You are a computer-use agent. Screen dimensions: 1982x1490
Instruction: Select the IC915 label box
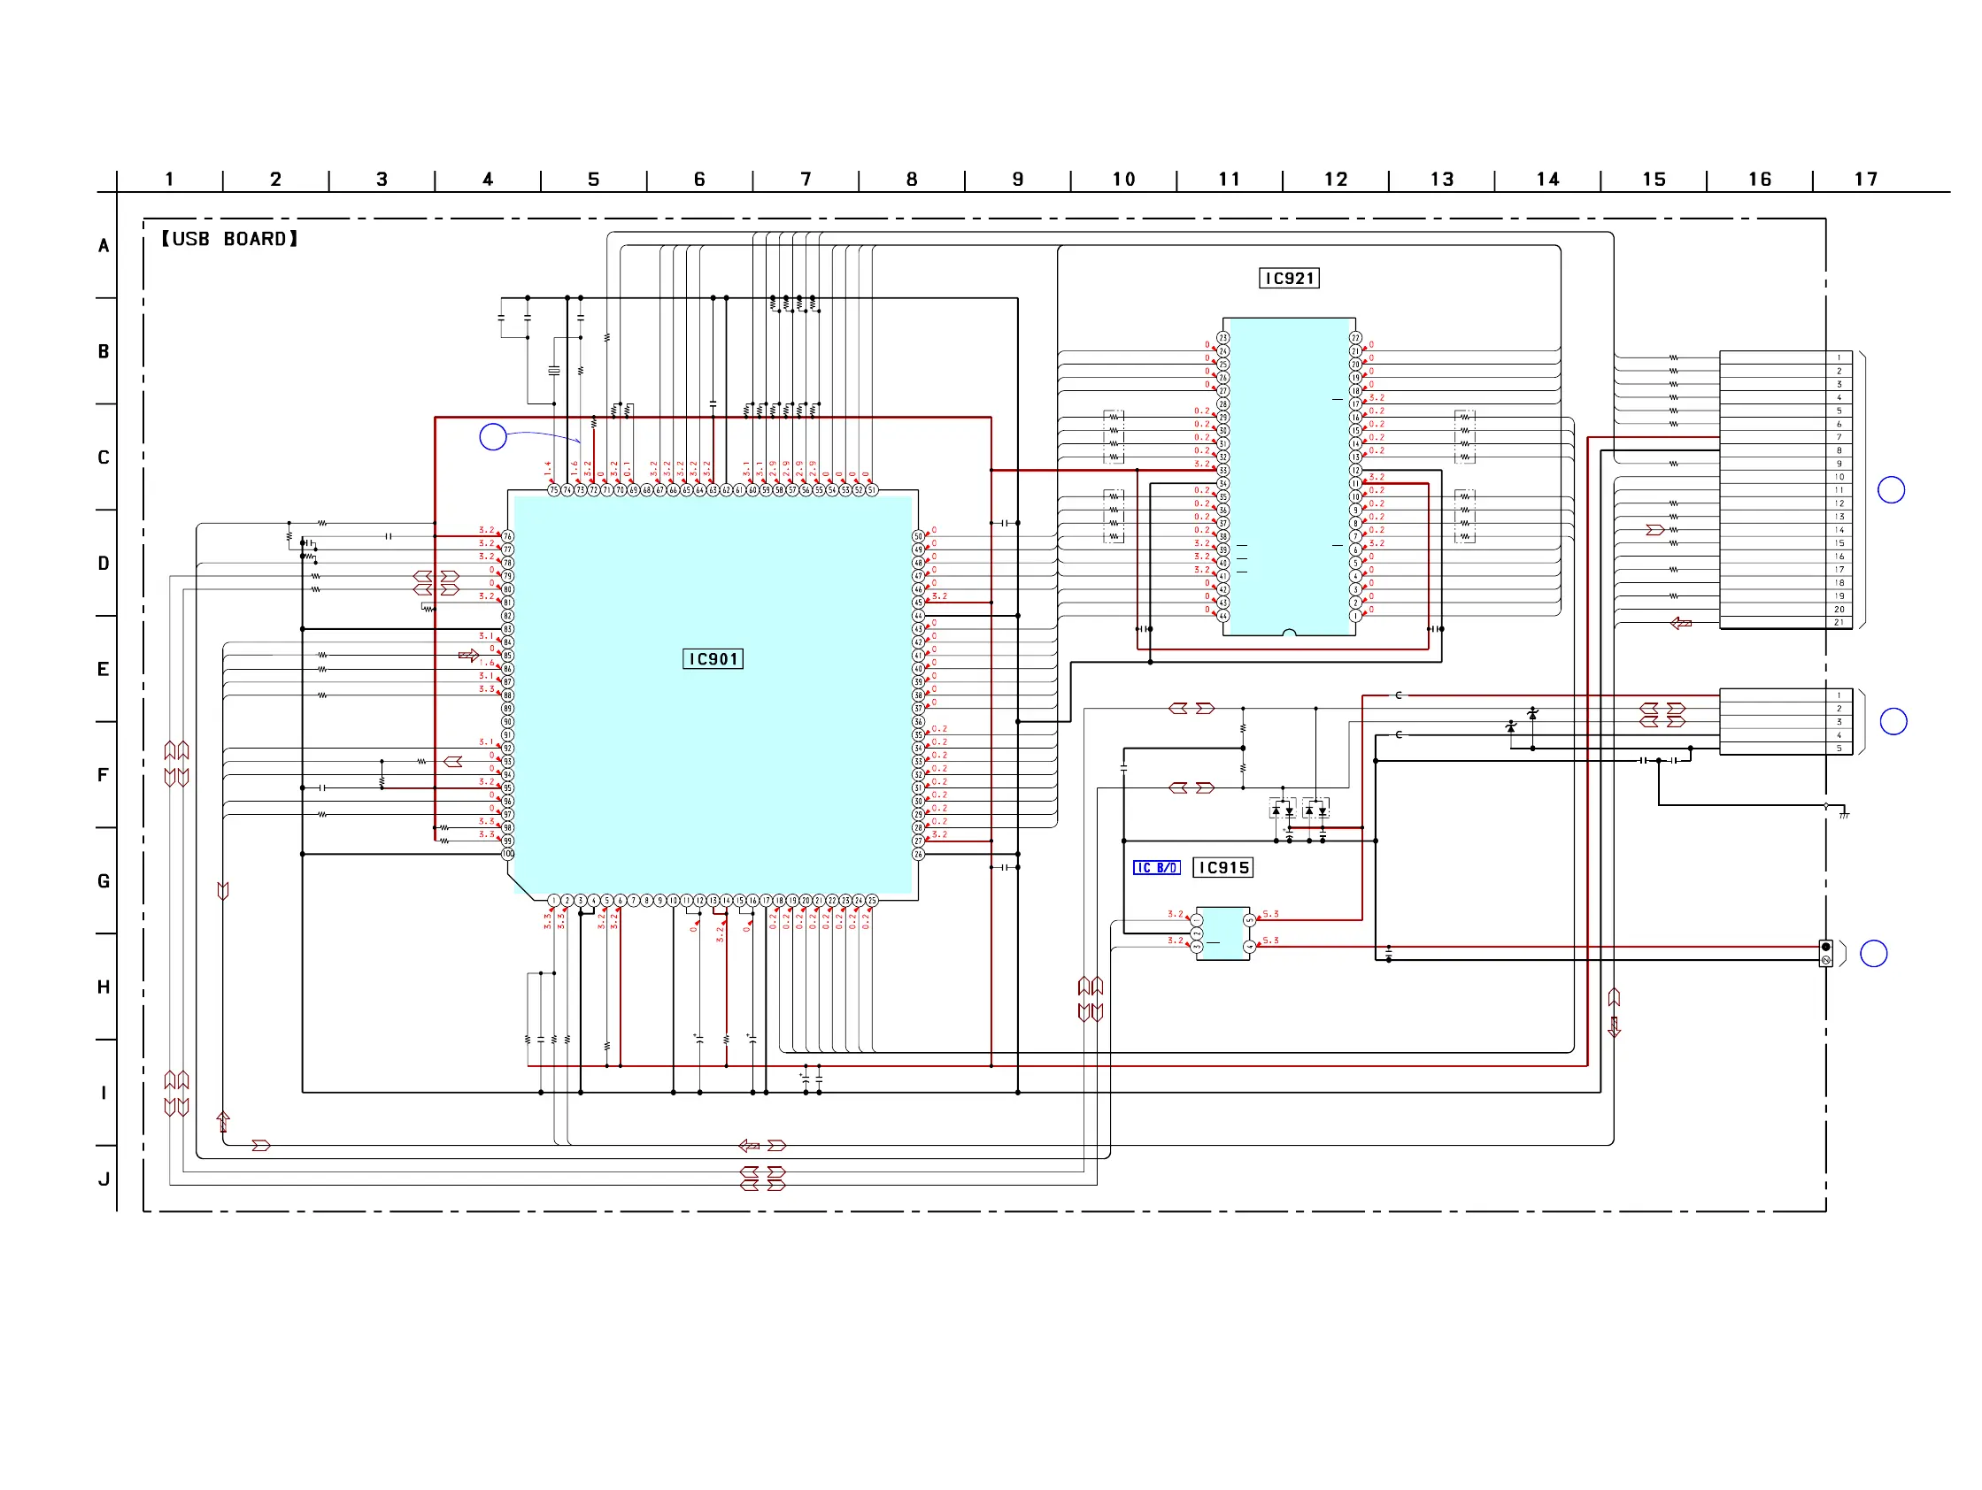[1222, 868]
